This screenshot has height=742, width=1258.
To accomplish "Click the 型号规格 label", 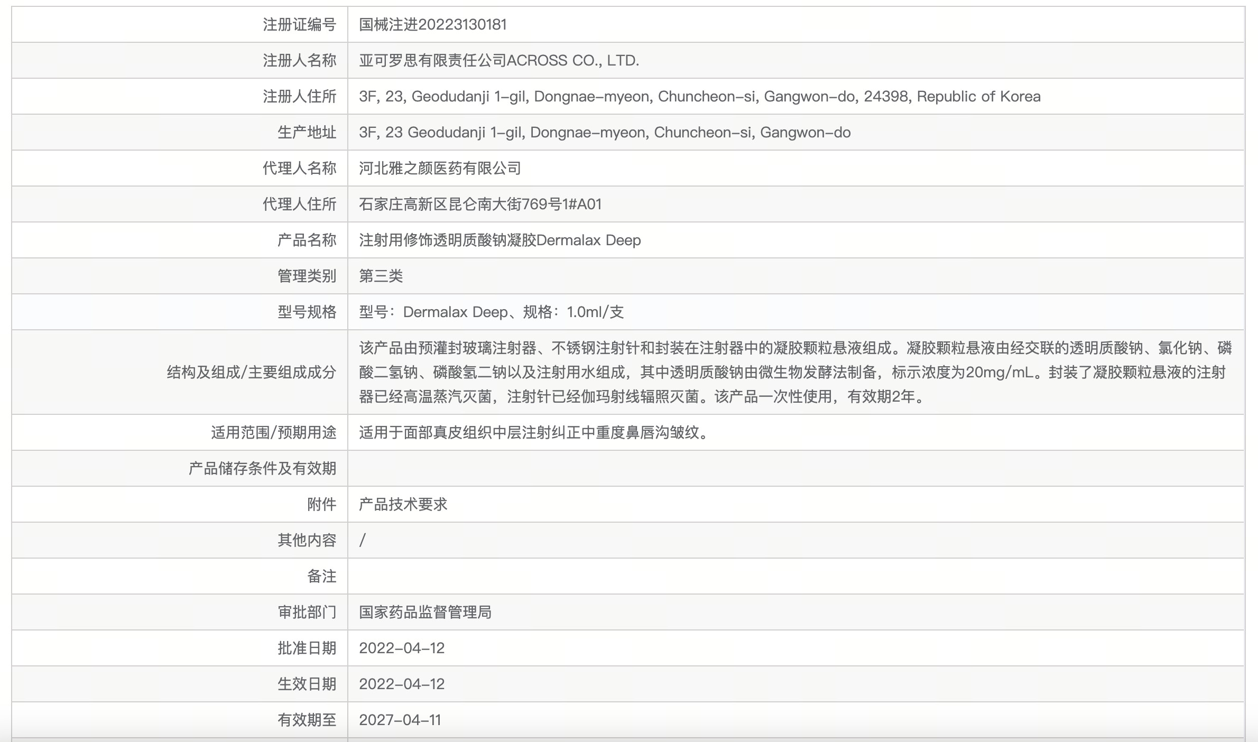I will (x=307, y=312).
